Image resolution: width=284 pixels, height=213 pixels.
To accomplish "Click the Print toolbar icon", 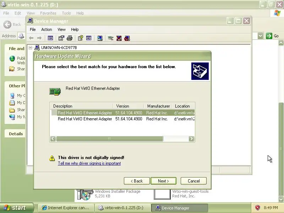I will pos(70,38).
